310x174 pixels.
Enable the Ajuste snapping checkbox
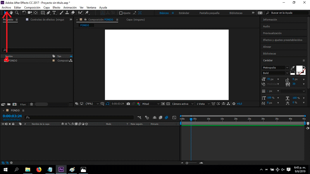[121, 13]
